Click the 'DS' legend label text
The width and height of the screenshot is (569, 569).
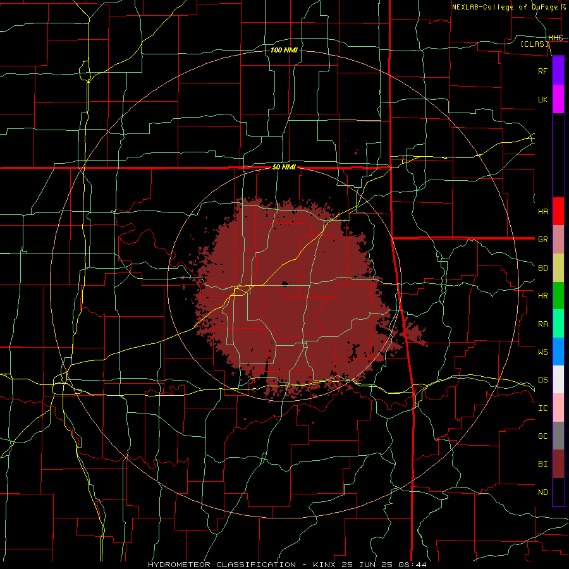(543, 380)
